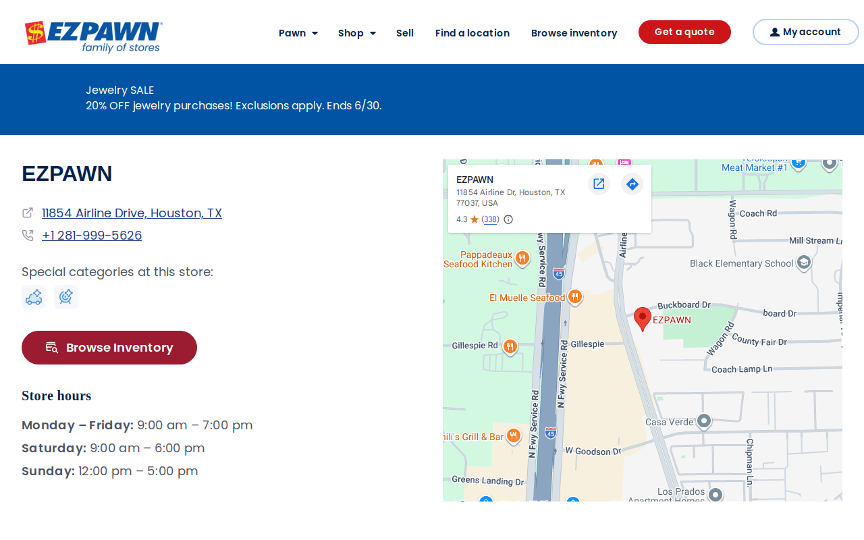Click the Get a quote button
864x540 pixels.
pyautogui.click(x=684, y=32)
